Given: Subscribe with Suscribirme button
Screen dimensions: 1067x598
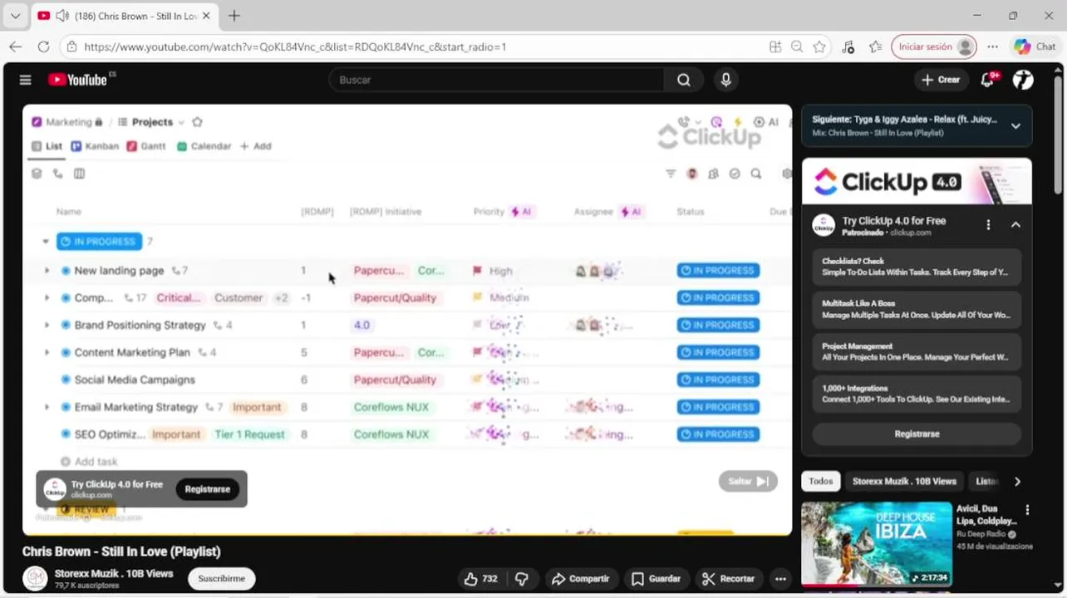Looking at the screenshot, I should [x=222, y=579].
